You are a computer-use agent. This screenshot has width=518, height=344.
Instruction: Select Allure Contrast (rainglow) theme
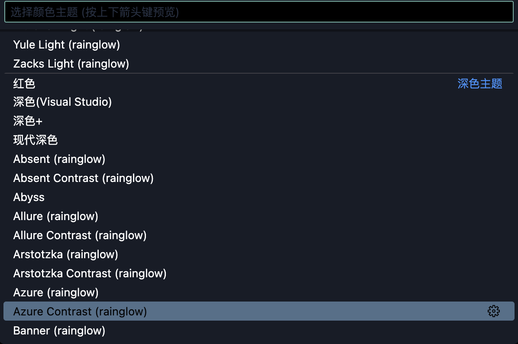259,235
